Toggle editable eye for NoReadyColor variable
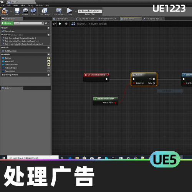The image size is (192, 192). (x=48, y=68)
